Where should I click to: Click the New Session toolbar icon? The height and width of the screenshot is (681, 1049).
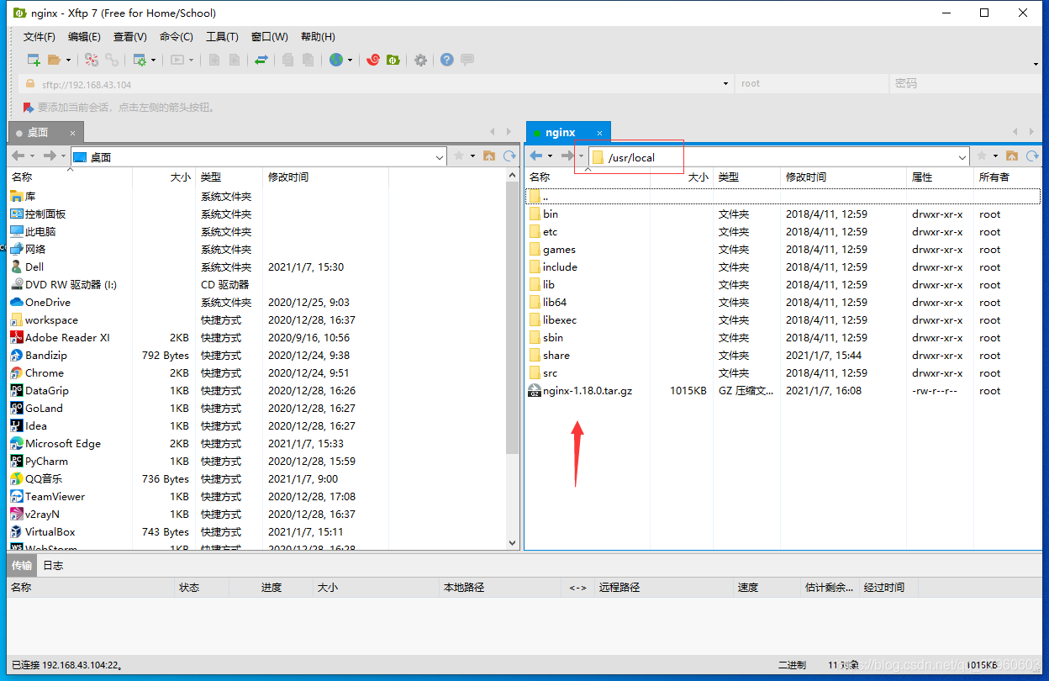tap(34, 60)
